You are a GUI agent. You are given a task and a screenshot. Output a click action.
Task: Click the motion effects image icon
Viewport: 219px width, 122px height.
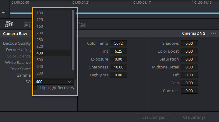point(83,24)
